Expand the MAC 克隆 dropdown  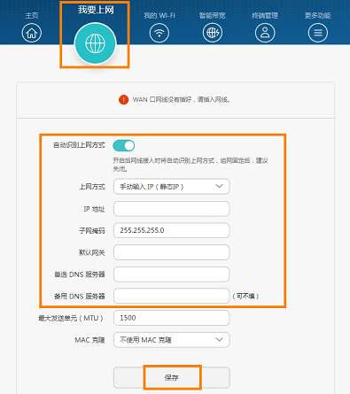(171, 340)
